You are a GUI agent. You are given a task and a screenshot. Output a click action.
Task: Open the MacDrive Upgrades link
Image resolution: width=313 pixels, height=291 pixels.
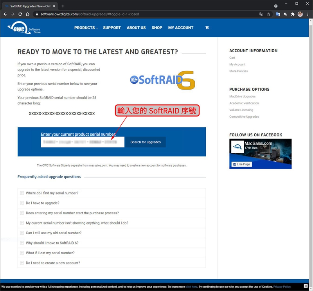pyautogui.click(x=242, y=96)
